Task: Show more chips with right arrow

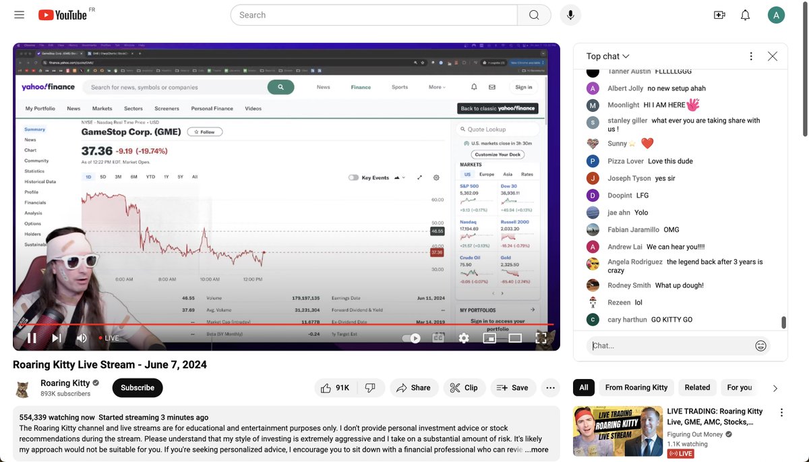Action: pos(775,388)
